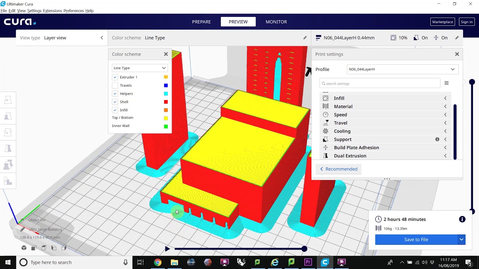The image size is (479, 269).
Task: Close the Color scheme panel
Action: coord(166,54)
